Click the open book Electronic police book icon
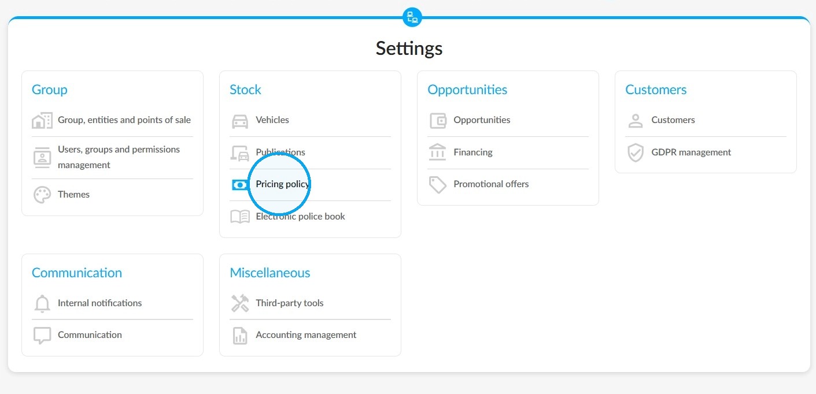 pos(240,217)
